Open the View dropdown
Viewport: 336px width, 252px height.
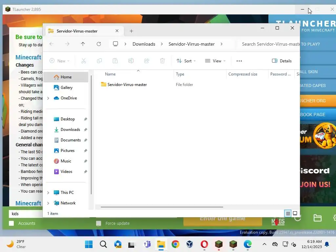click(x=215, y=61)
